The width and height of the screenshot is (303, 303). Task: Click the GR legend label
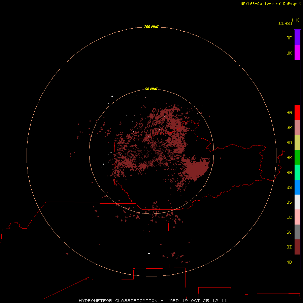[289, 128]
